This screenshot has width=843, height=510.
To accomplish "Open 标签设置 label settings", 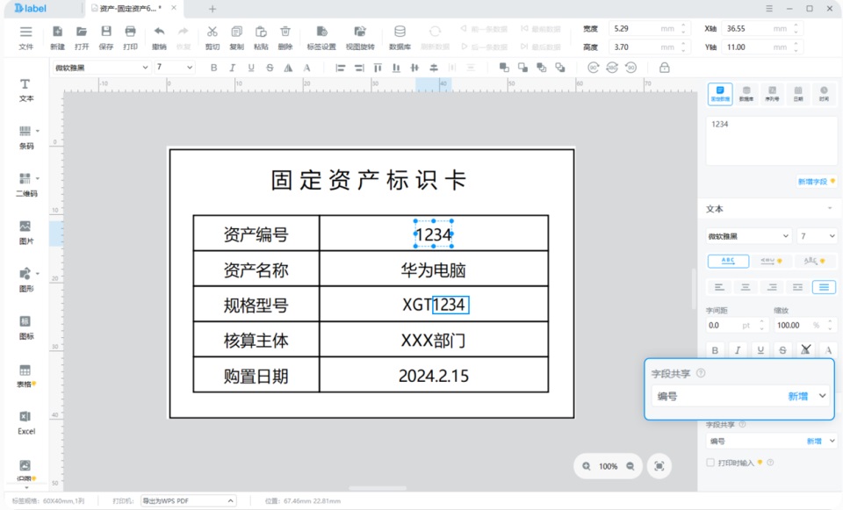I will [x=321, y=38].
